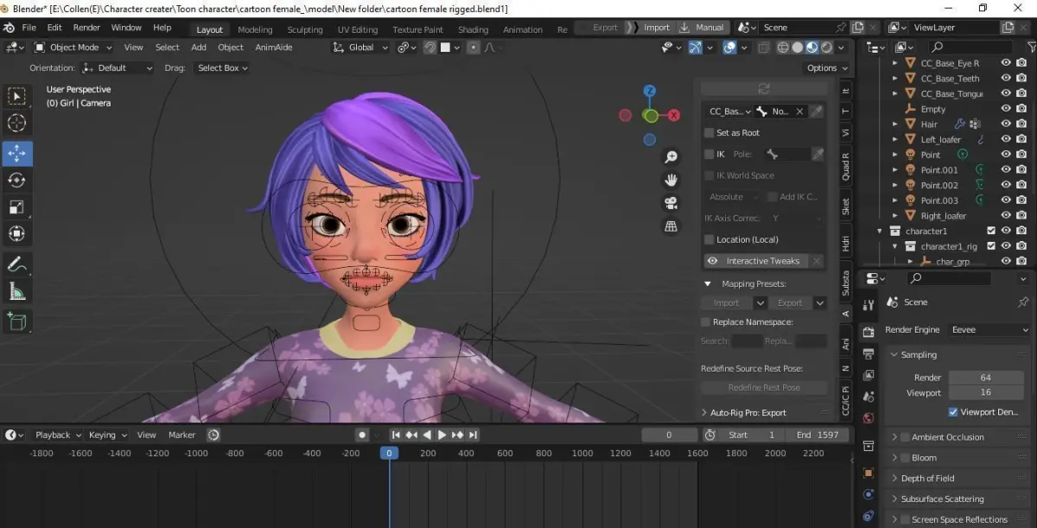Open the Render properties tab icon
The height and width of the screenshot is (528, 1037).
(868, 333)
